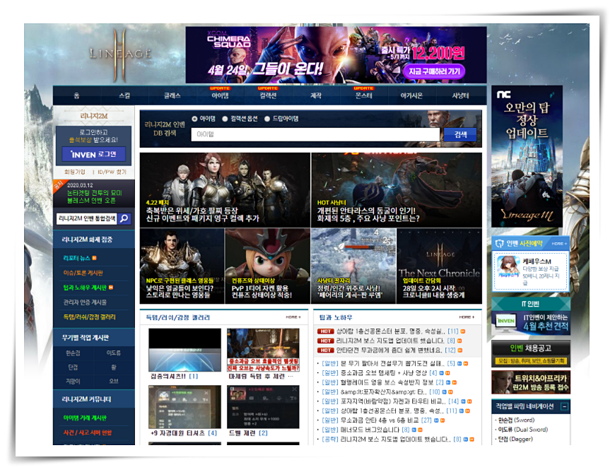Open post 몬 무기 팔아서 전설무기
Image resolution: width=615 pixels, height=472 pixels.
(393, 363)
